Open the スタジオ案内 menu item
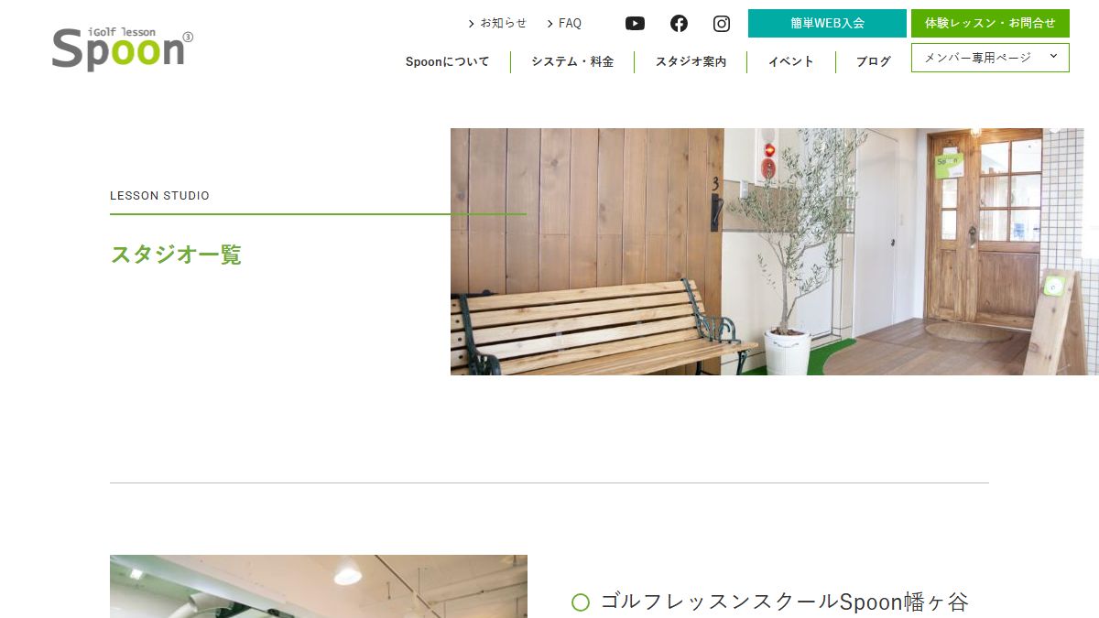This screenshot has height=618, width=1099. pyautogui.click(x=691, y=62)
